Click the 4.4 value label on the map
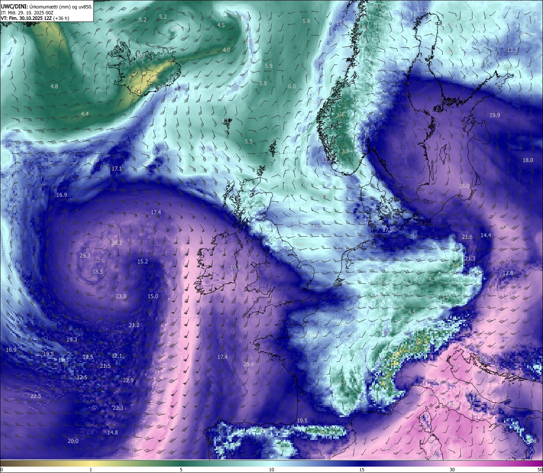Screen dimensions: 543x473 (x=85, y=114)
